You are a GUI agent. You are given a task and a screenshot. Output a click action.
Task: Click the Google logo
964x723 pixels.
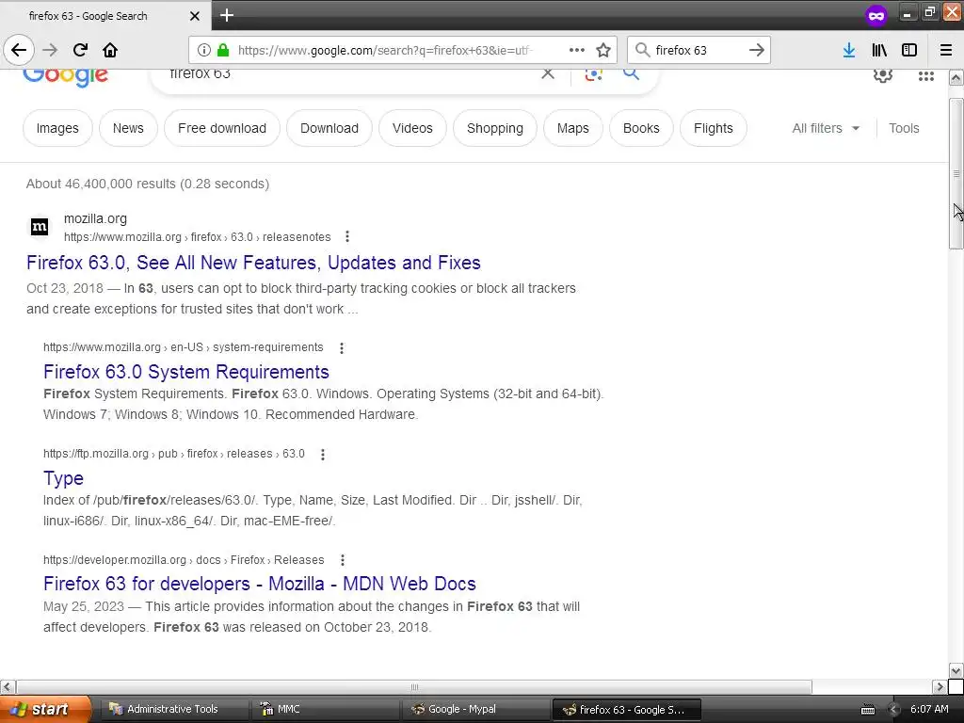(65, 76)
